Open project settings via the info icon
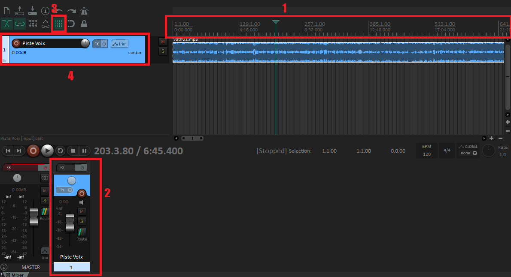This screenshot has width=511, height=277. (x=46, y=11)
